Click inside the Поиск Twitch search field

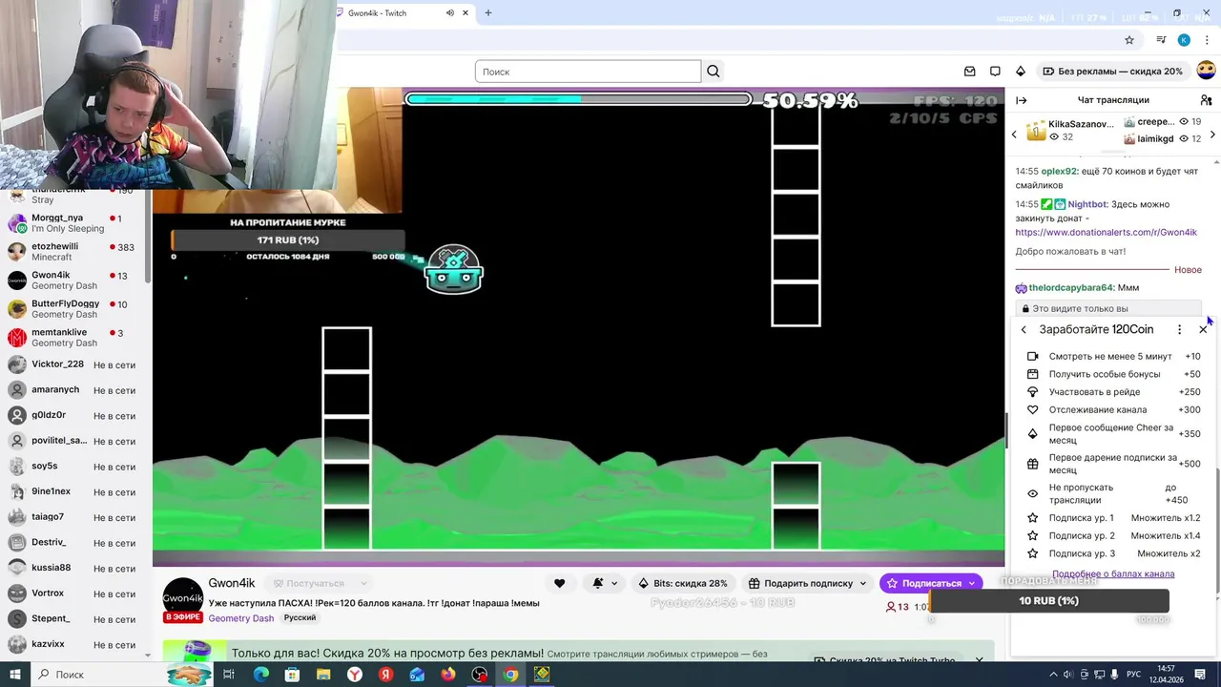click(x=588, y=72)
